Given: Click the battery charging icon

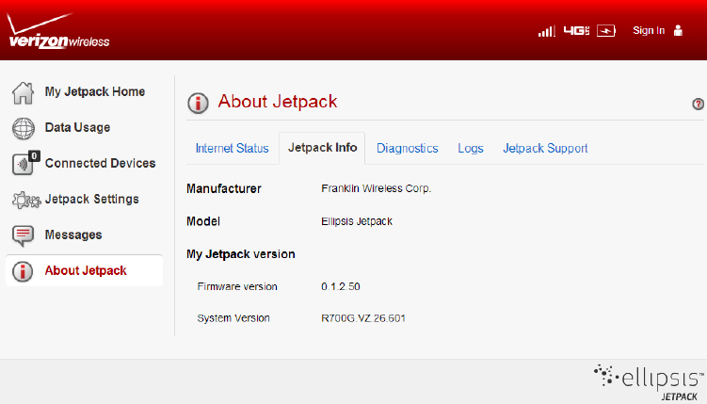Looking at the screenshot, I should coord(606,31).
